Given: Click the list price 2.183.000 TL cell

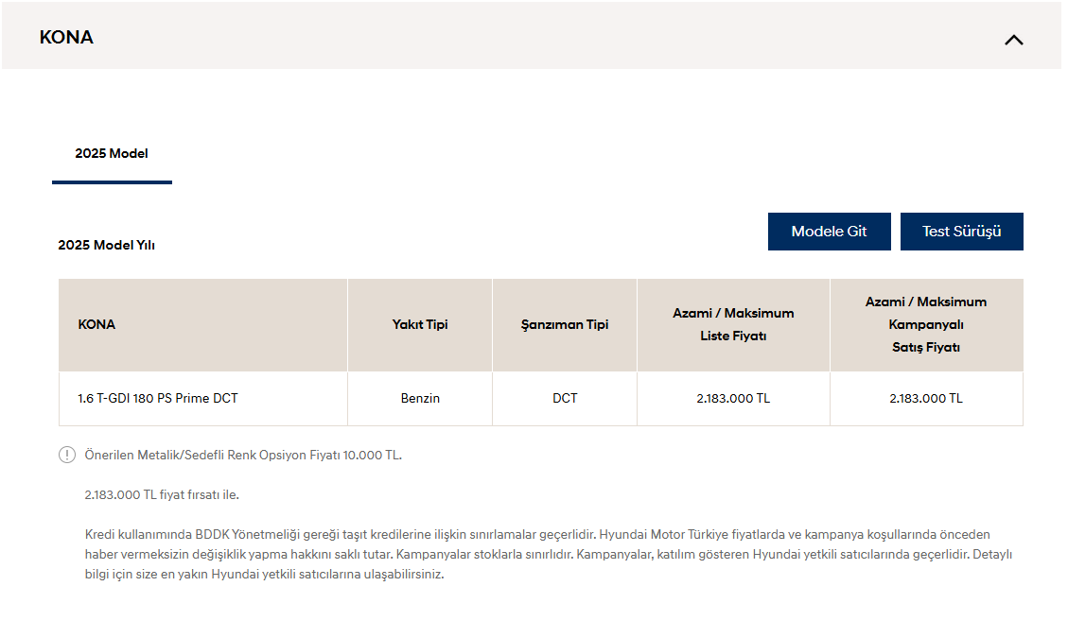Looking at the screenshot, I should pos(733,398).
